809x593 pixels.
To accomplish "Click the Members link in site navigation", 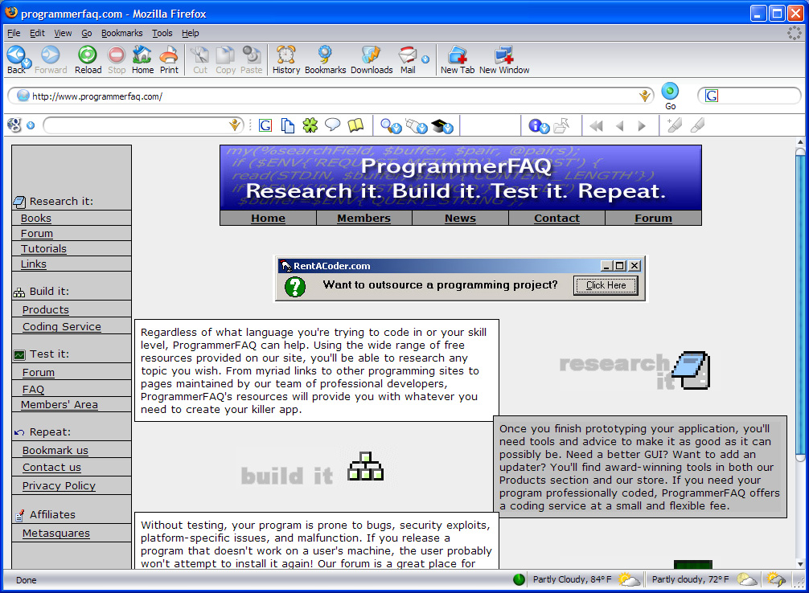I will click(x=363, y=218).
